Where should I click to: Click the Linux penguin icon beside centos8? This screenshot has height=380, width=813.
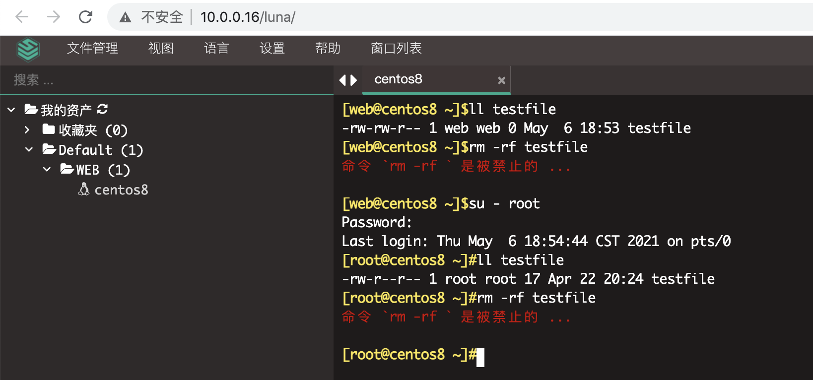[84, 189]
